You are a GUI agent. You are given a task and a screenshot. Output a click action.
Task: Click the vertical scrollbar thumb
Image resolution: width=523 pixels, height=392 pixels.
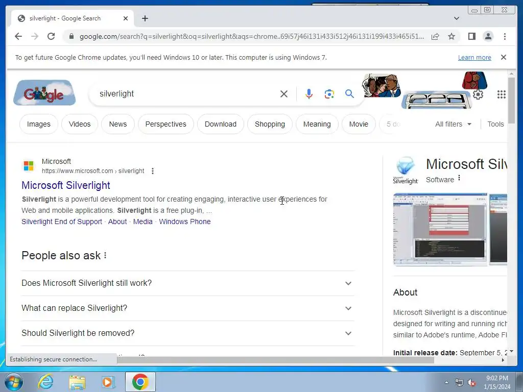(x=511, y=100)
